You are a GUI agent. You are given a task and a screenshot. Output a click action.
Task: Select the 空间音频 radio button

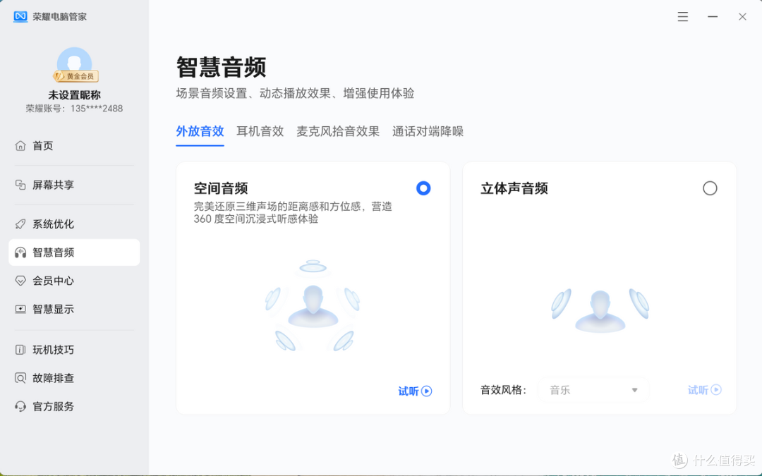423,188
